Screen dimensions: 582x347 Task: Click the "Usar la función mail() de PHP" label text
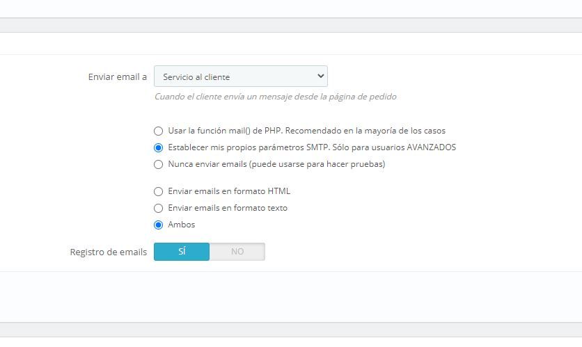click(x=225, y=131)
